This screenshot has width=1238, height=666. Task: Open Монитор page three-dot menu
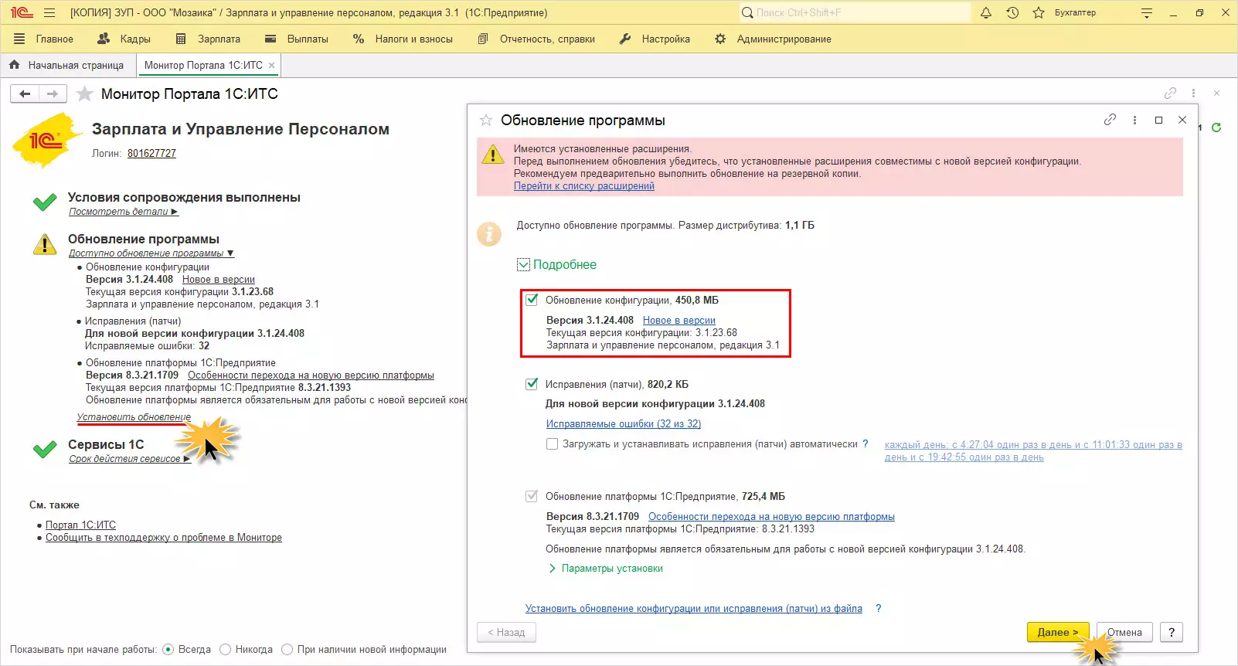tap(1194, 93)
